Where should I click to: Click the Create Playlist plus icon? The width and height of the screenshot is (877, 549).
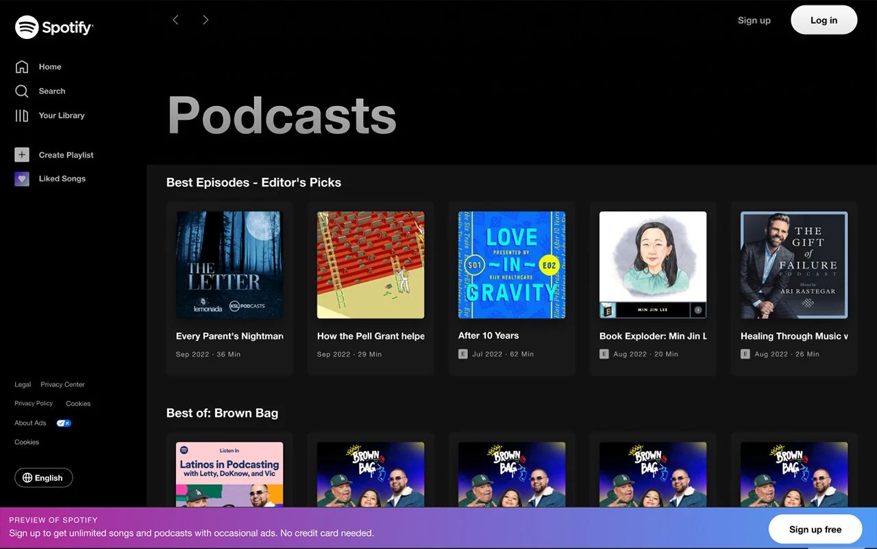[22, 155]
